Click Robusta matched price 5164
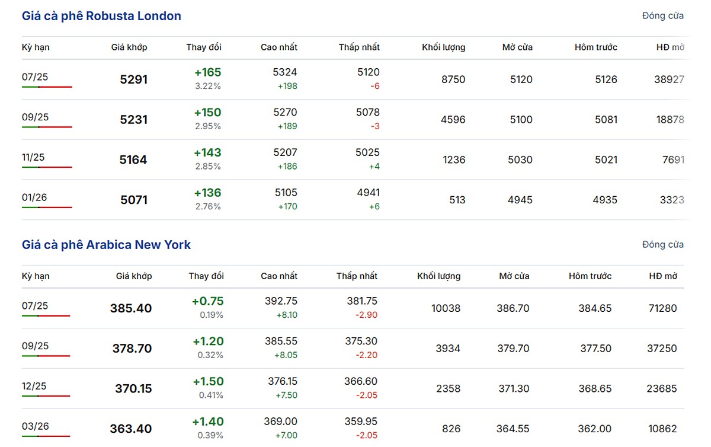This screenshot has height=447, width=711. (x=133, y=160)
